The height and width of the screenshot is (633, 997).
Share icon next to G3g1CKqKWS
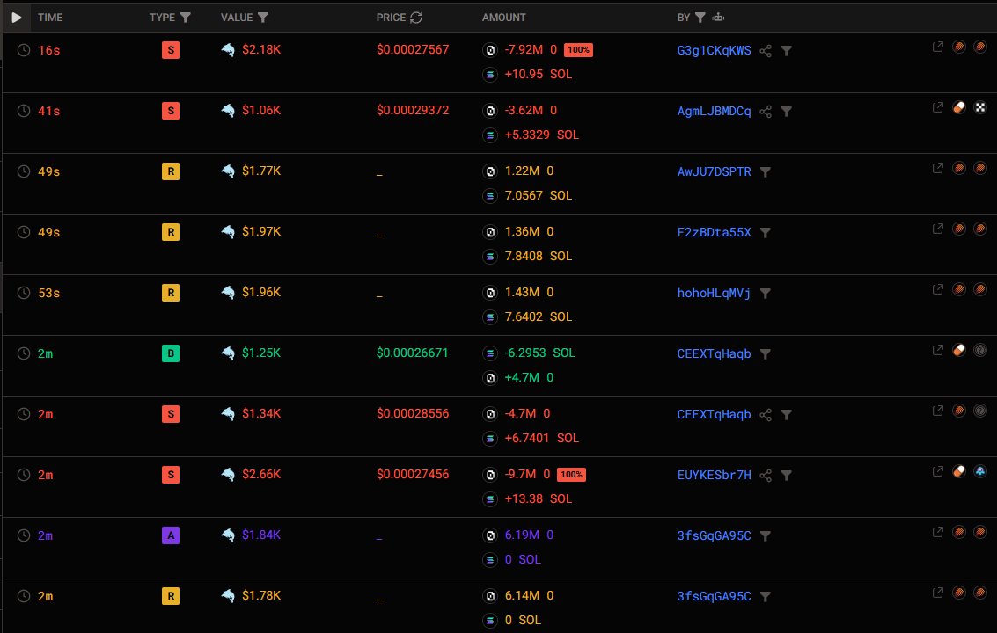click(x=766, y=51)
